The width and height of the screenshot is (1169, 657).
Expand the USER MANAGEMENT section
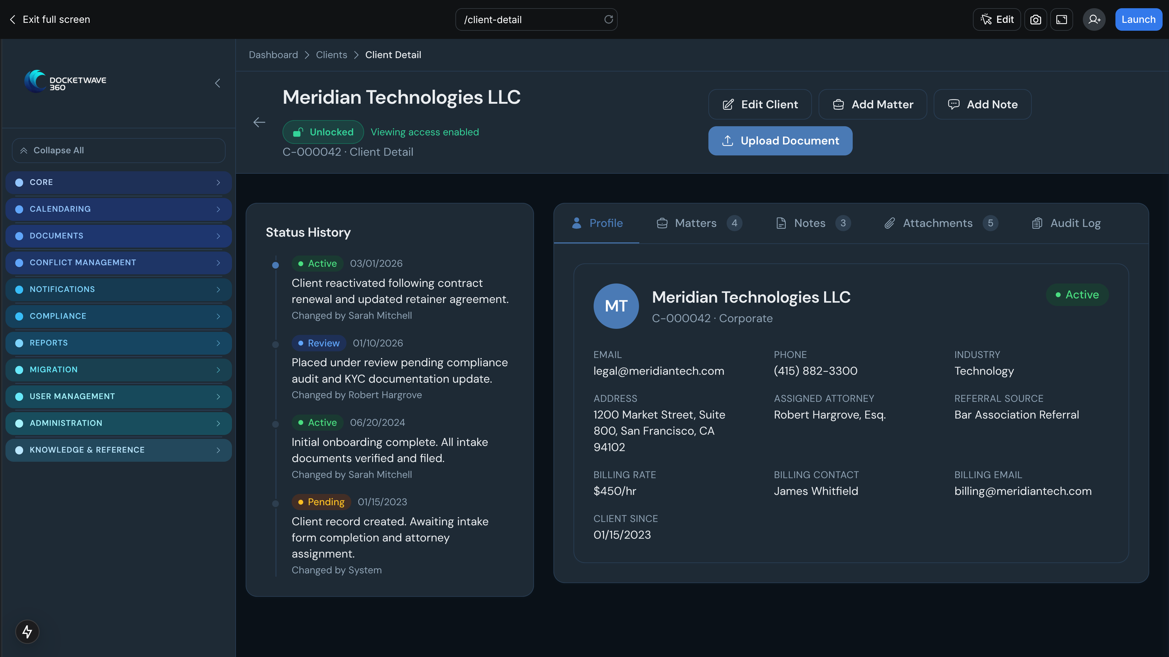coord(118,396)
